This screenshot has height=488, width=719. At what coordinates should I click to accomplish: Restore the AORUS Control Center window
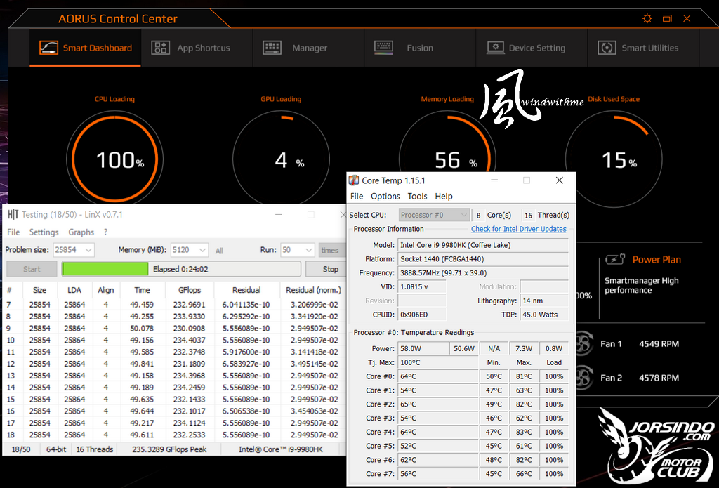pyautogui.click(x=667, y=18)
